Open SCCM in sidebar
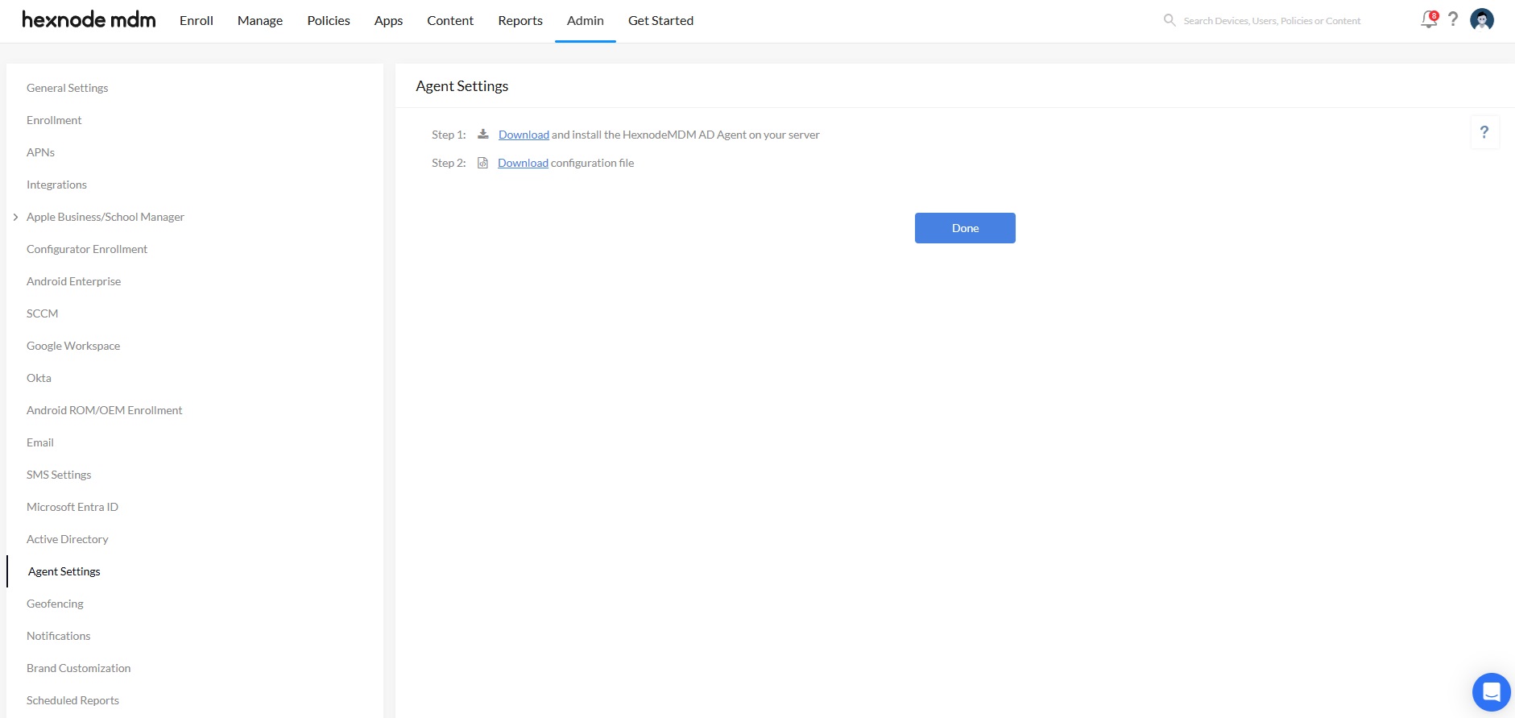This screenshot has height=718, width=1515. pos(43,313)
